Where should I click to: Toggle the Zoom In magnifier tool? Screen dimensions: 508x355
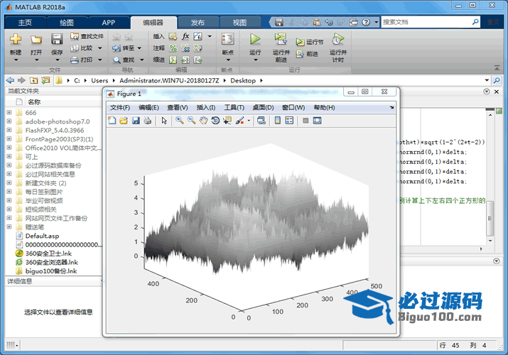pos(180,121)
